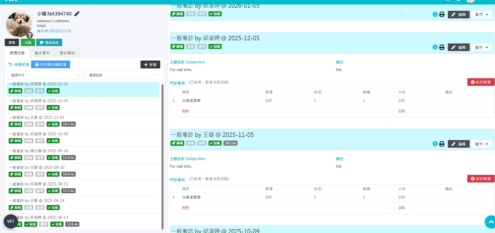The height and width of the screenshot is (233, 495).
Task: Open the VET floating badge
Action: click(x=11, y=221)
